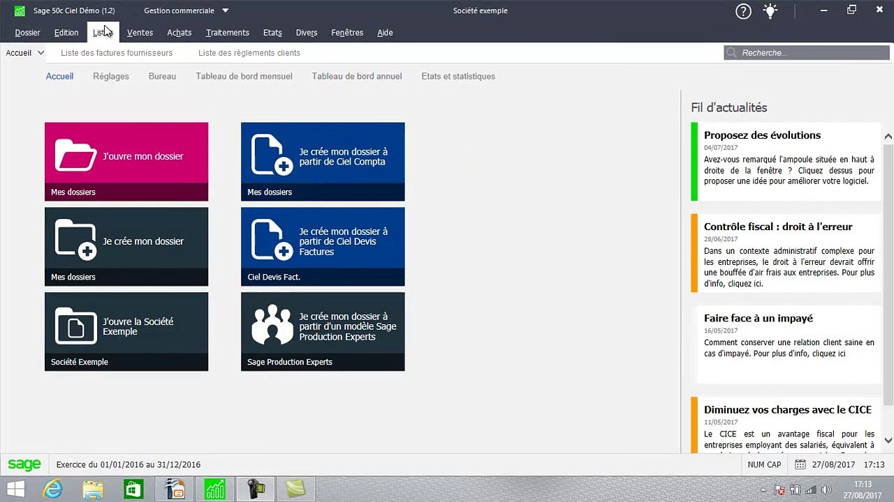Image resolution: width=894 pixels, height=502 pixels.
Task: Click the NUM CAP status bar indicator
Action: pos(764,465)
